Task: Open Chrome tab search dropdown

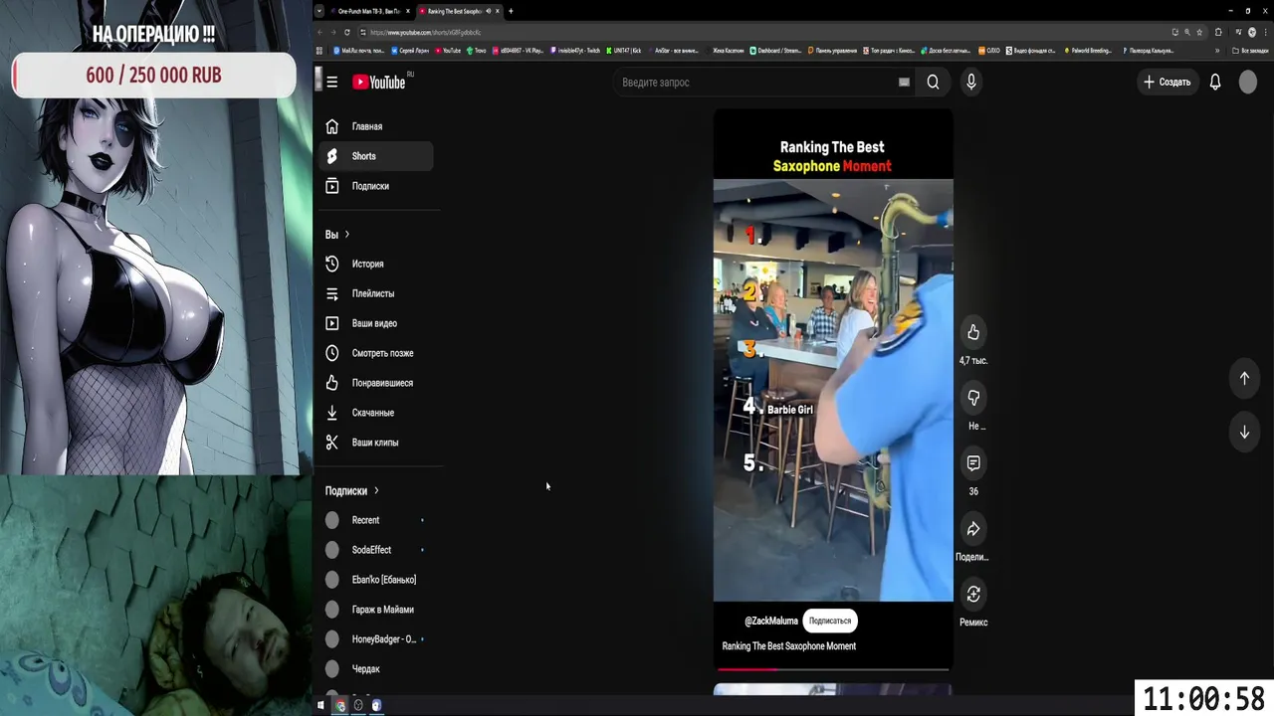Action: point(319,11)
